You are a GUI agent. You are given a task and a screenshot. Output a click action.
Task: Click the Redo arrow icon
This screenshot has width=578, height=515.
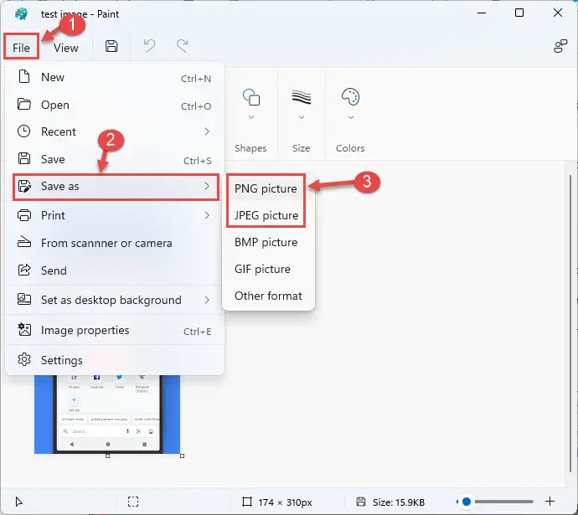point(182,46)
